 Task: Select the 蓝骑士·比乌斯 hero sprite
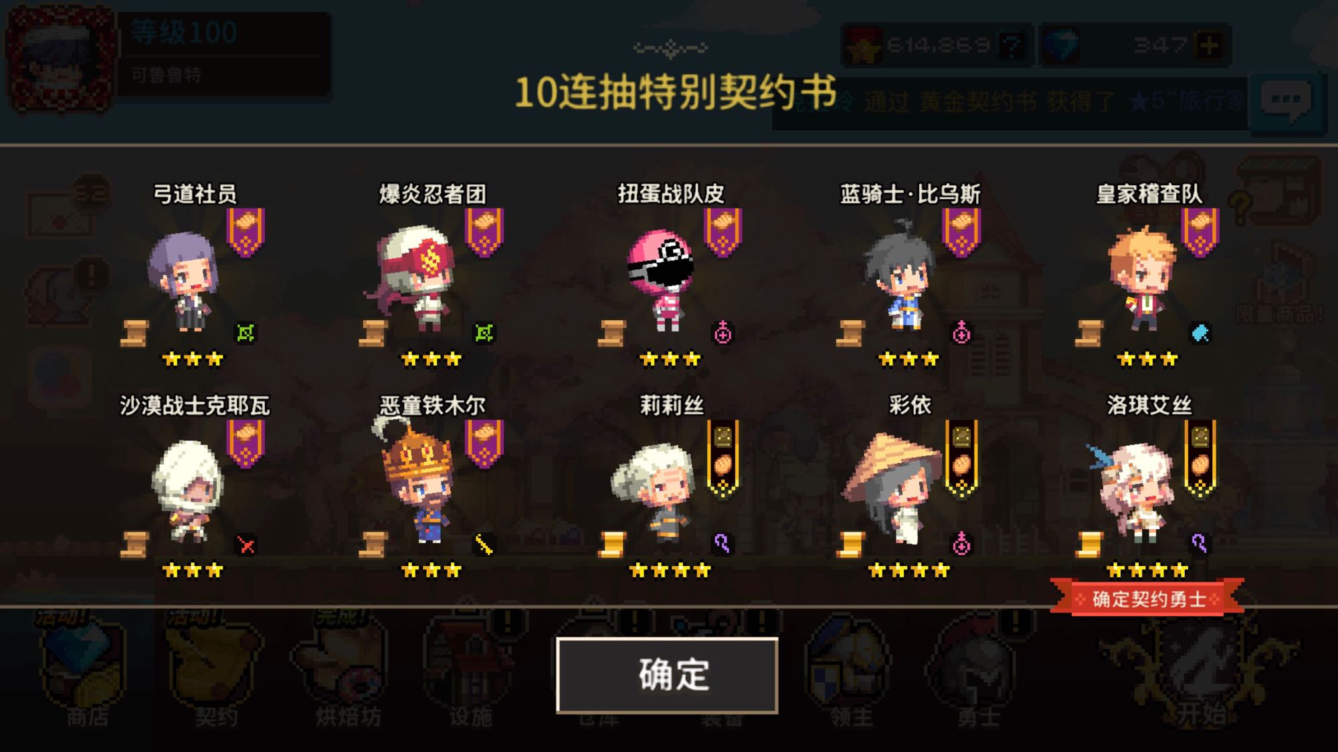(900, 276)
